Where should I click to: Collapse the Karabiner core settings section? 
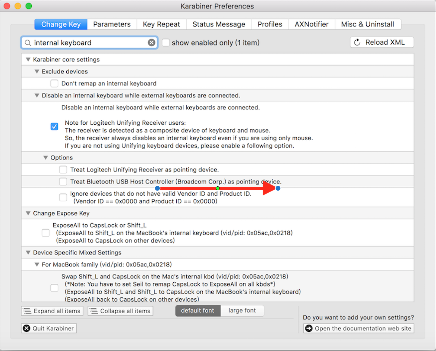pyautogui.click(x=28, y=60)
